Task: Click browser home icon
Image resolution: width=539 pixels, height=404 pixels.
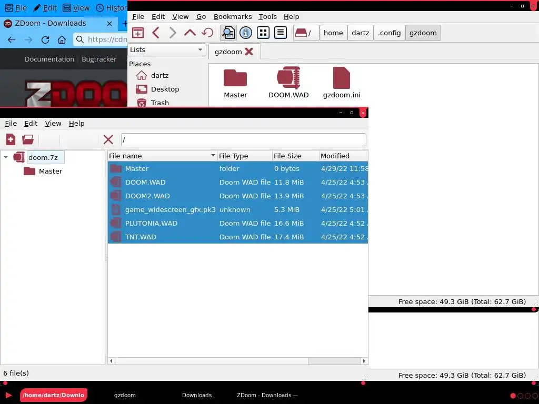Action: (x=62, y=40)
